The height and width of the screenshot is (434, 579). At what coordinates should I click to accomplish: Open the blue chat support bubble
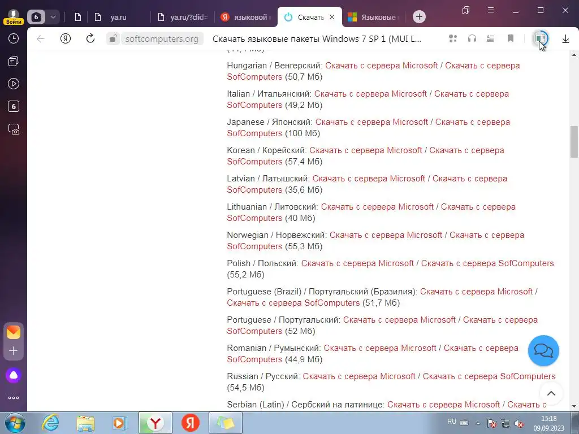(x=543, y=350)
